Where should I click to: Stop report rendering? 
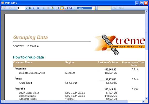point(48,8)
